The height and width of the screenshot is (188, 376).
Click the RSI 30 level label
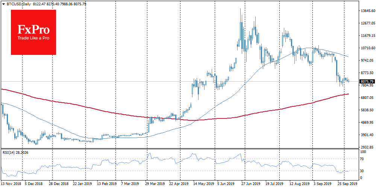pyautogui.click(x=362, y=171)
